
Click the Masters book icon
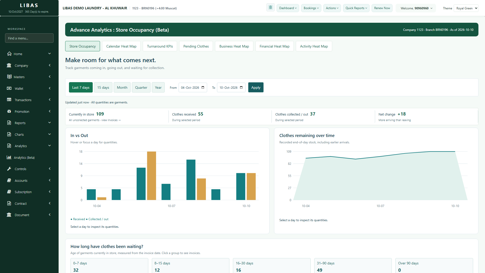click(9, 77)
